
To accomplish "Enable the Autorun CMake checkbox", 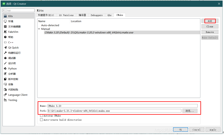I will coord(41,116).
